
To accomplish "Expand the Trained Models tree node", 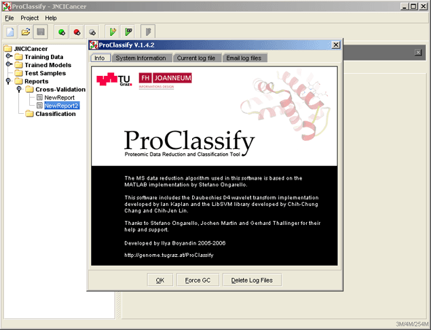I will [x=9, y=64].
